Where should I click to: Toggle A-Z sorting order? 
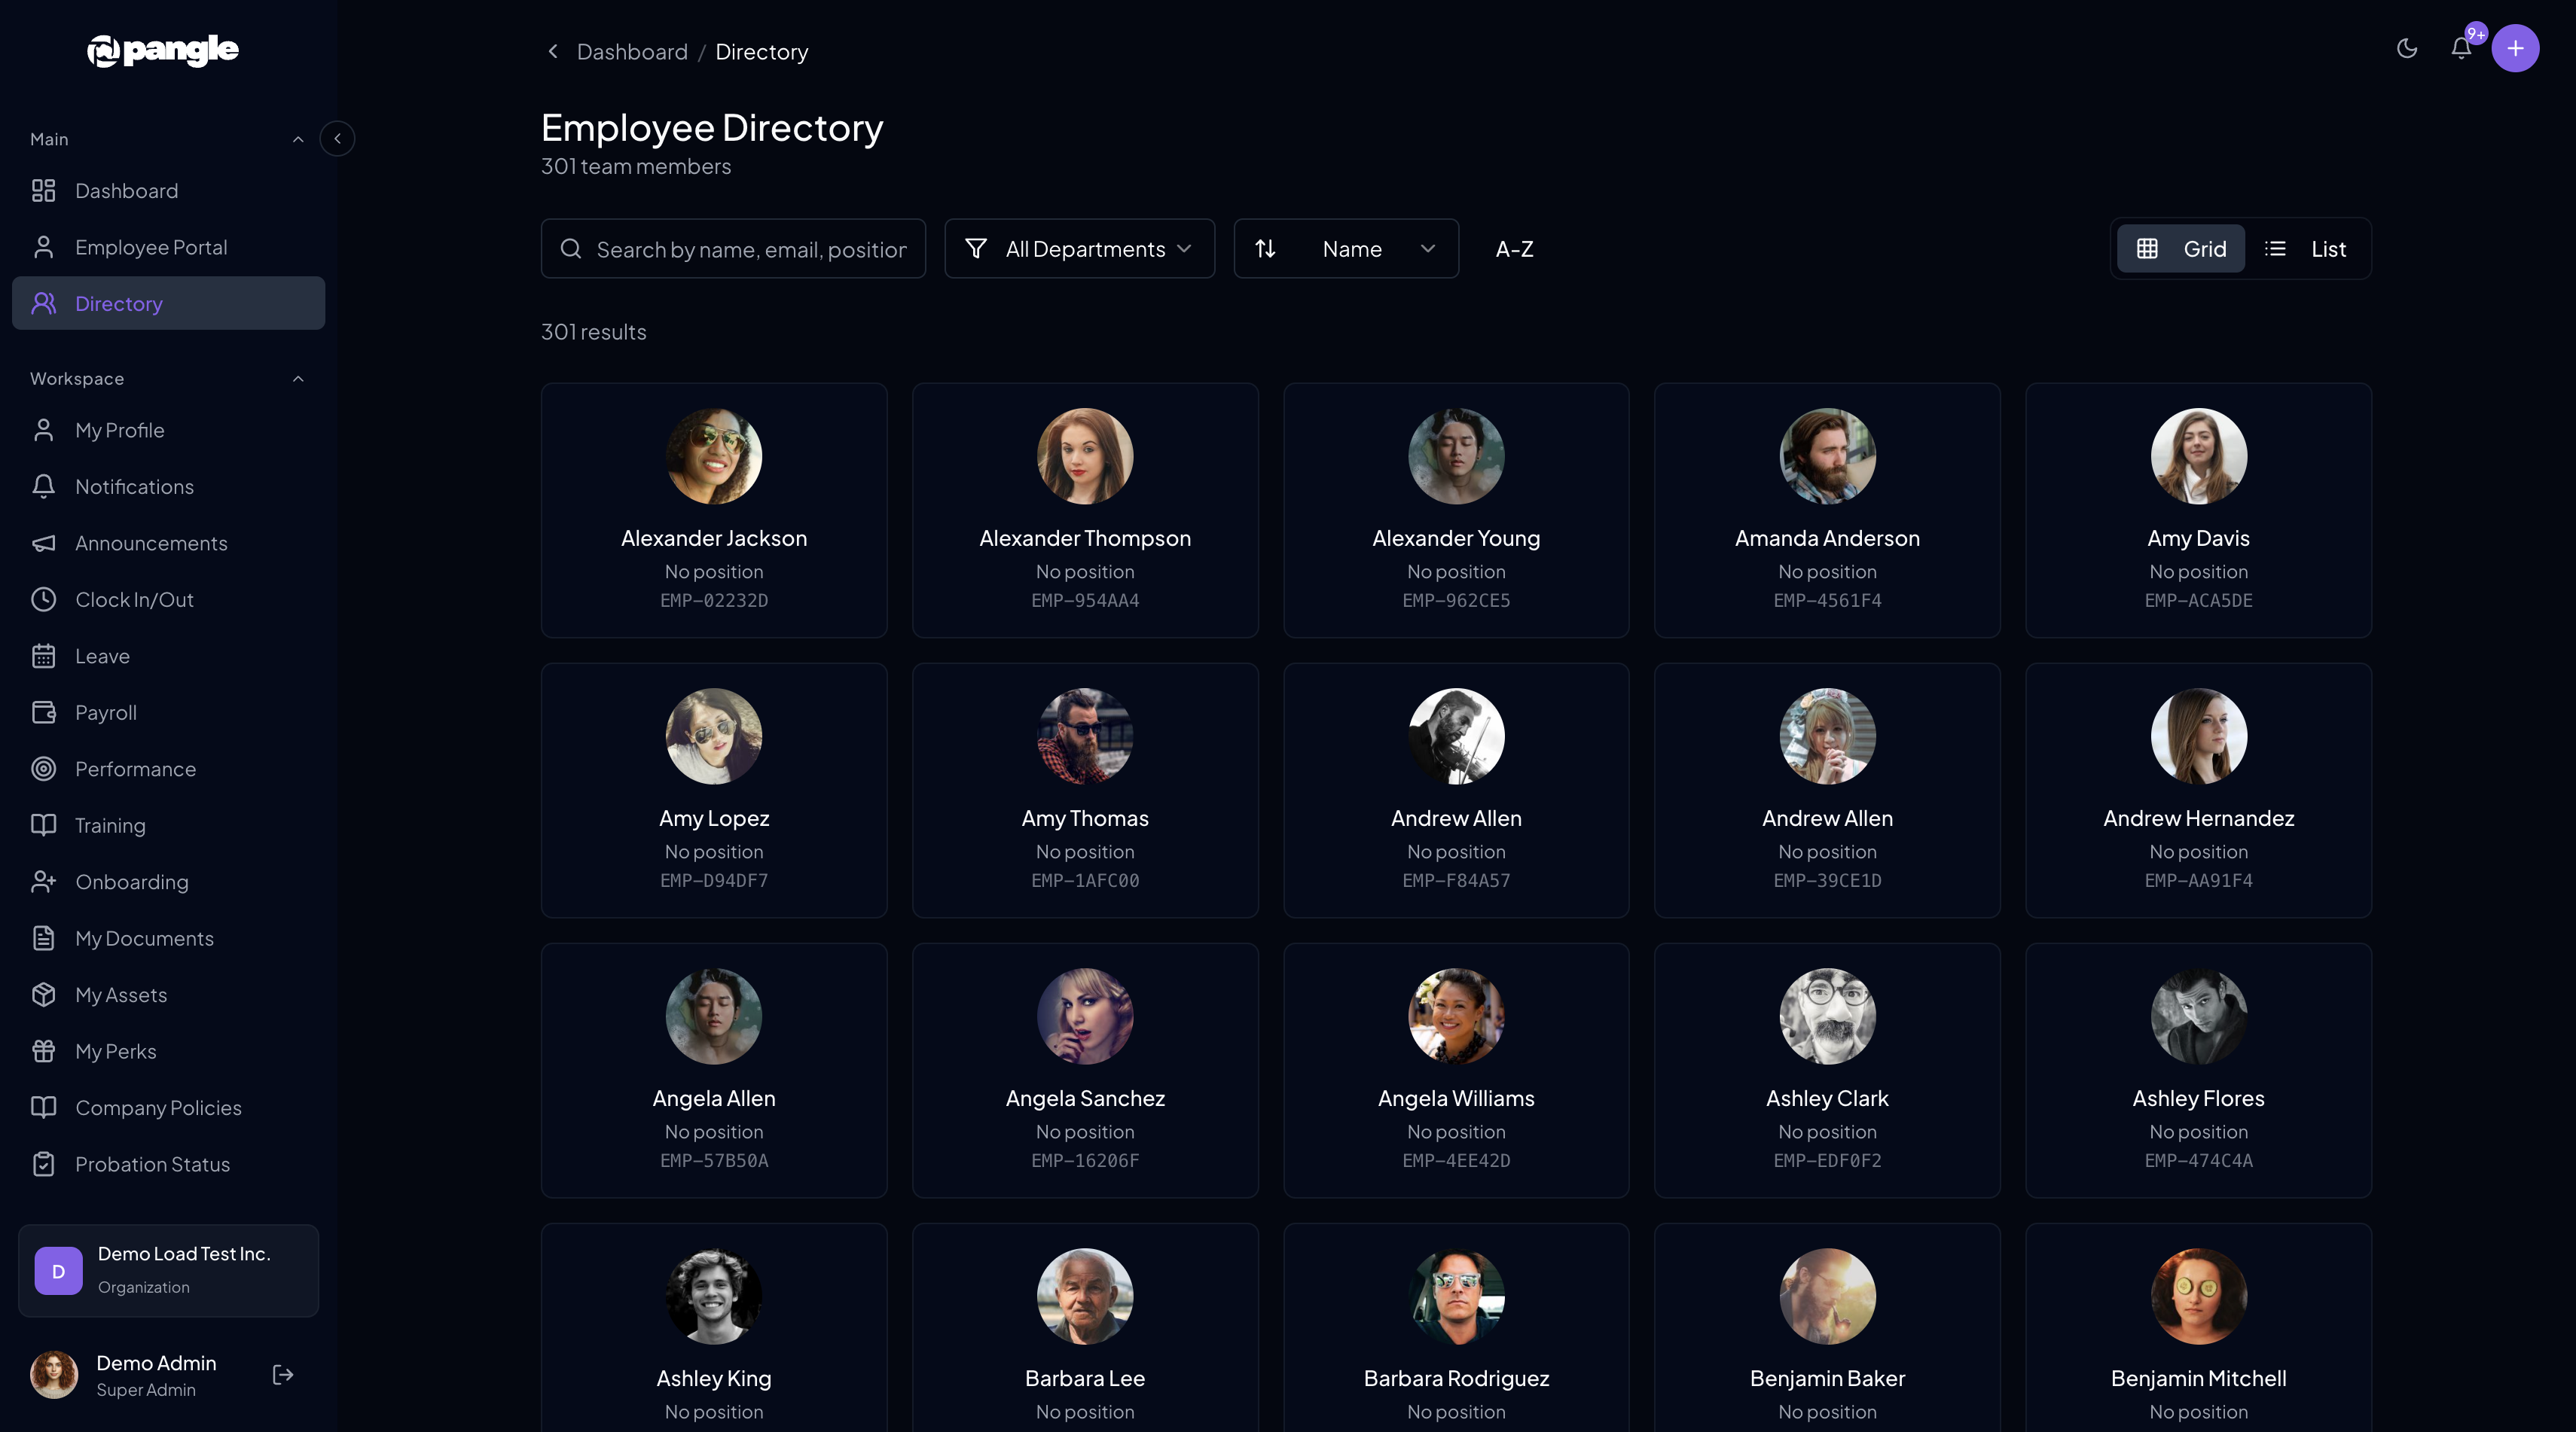1514,248
